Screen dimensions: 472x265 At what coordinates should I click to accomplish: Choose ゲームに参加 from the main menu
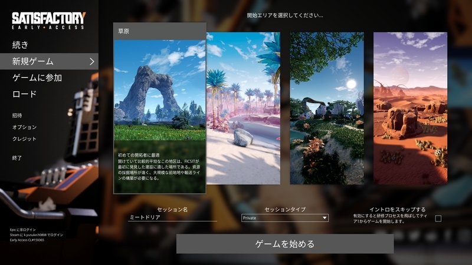(37, 78)
